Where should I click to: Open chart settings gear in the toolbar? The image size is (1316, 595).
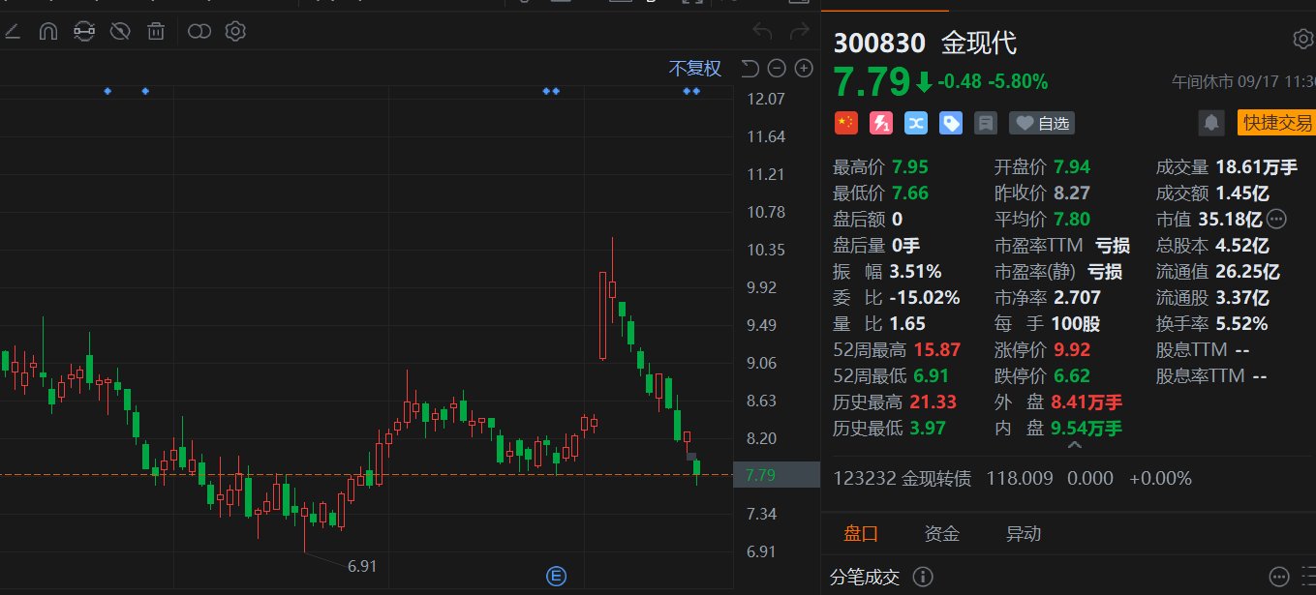235,32
